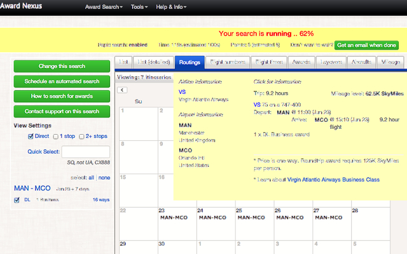
Task: Click the 16 ways link
Action: pyautogui.click(x=101, y=199)
